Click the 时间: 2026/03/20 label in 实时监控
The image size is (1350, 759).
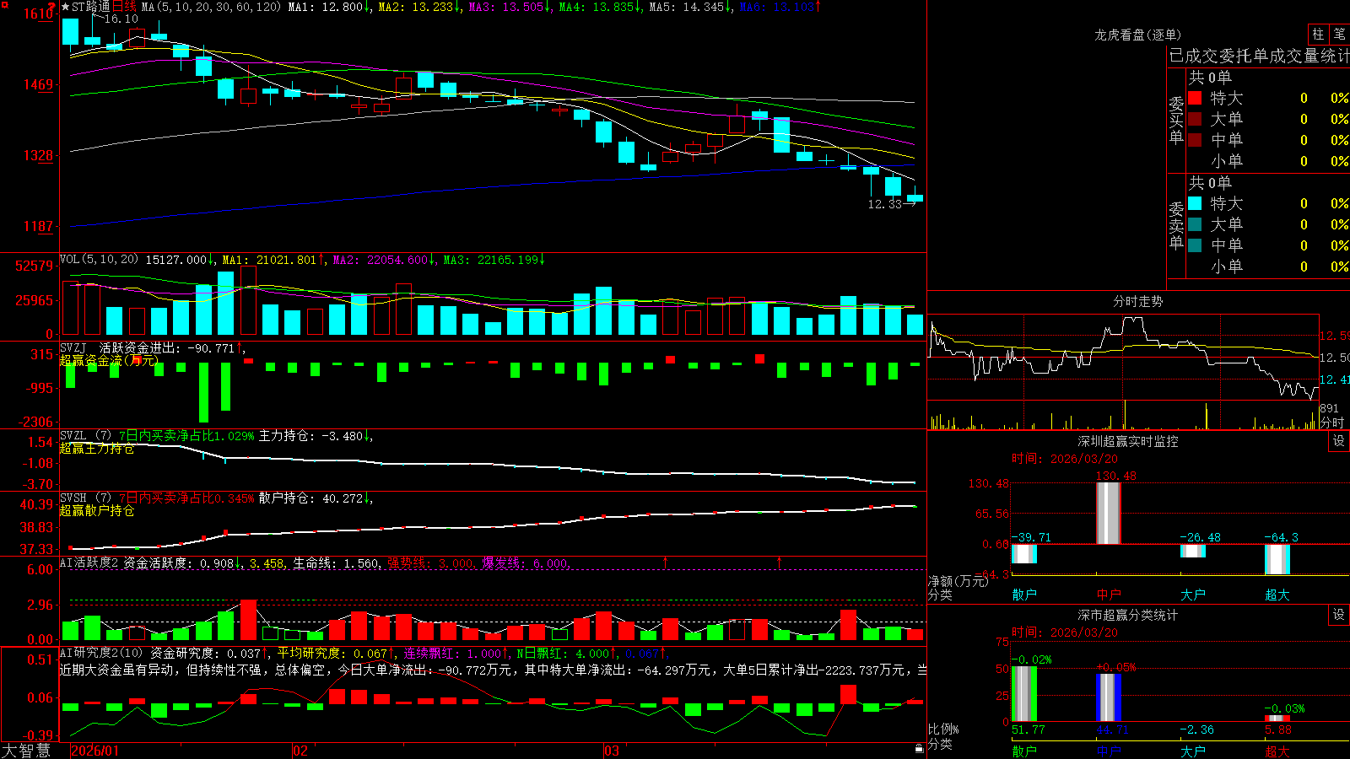click(x=1065, y=459)
